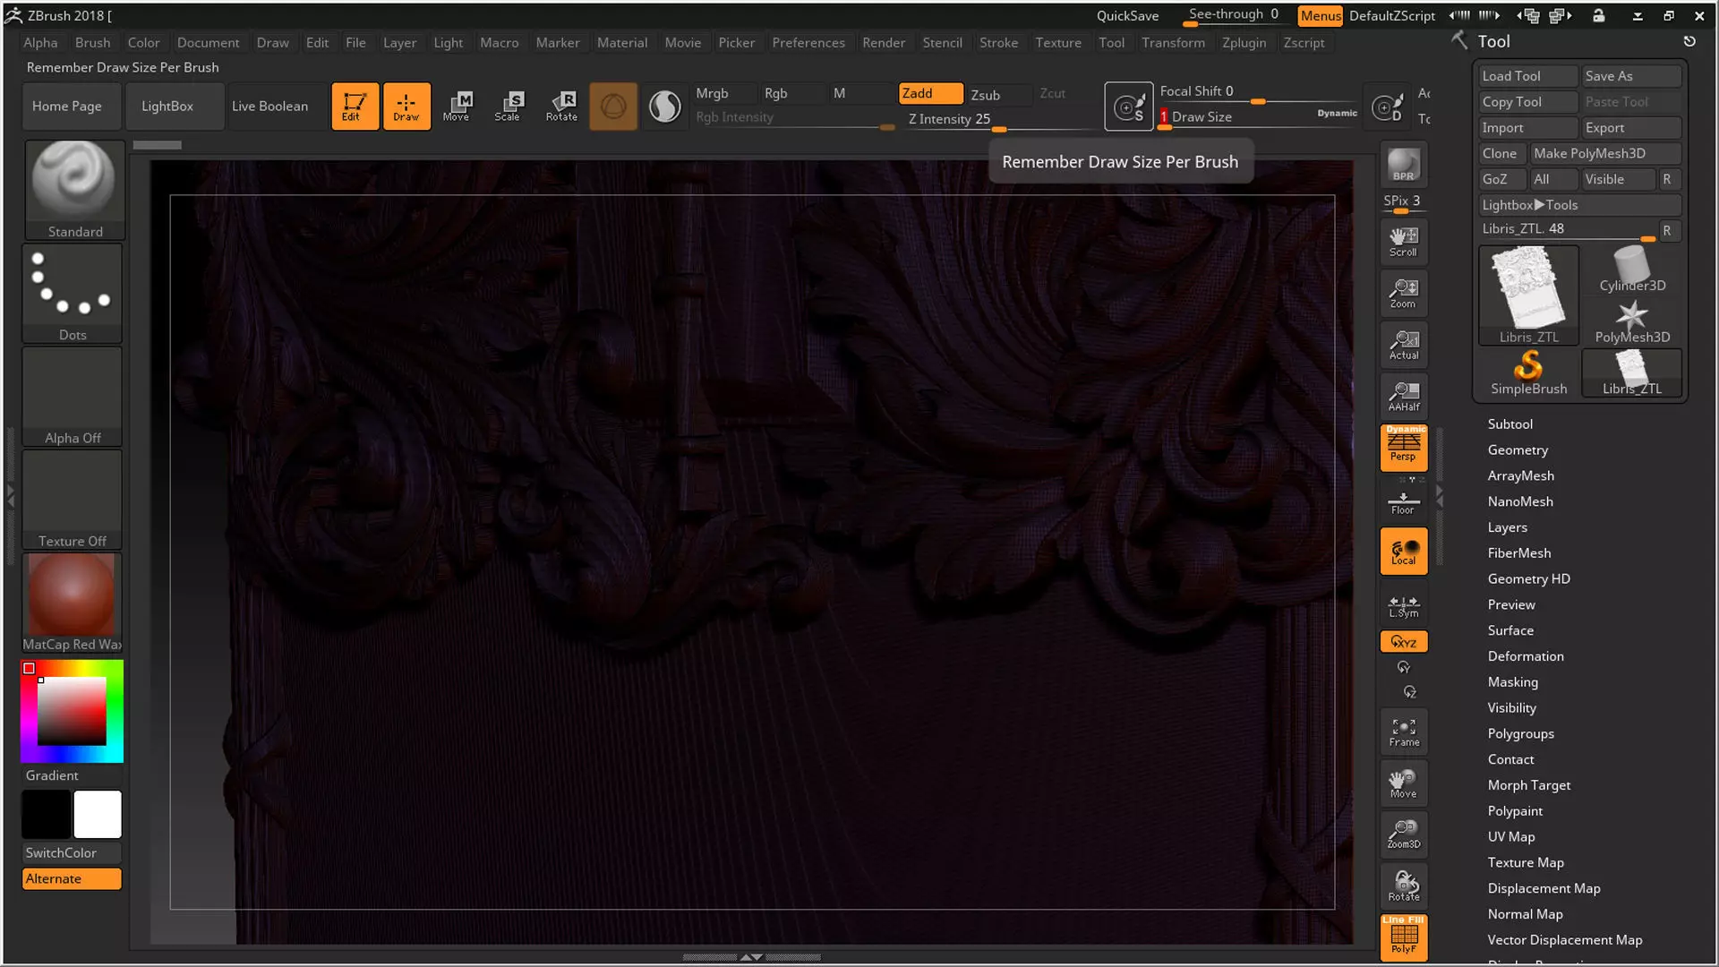Open the Standard brush thumbnail
This screenshot has width=1719, height=967.
click(x=74, y=189)
